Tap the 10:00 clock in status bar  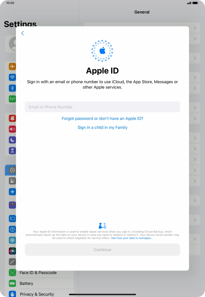[10, 3]
